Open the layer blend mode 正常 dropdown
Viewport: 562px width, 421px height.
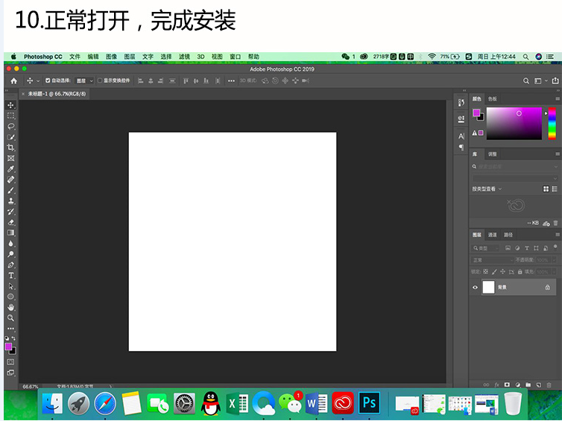coord(493,260)
